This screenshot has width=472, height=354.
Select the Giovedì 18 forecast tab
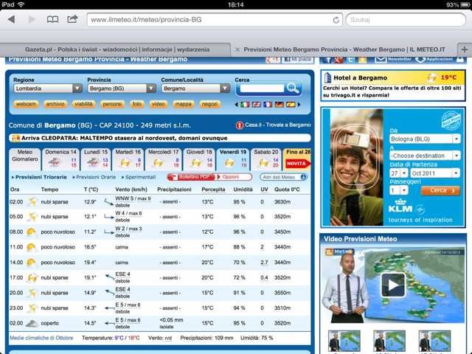tap(199, 159)
